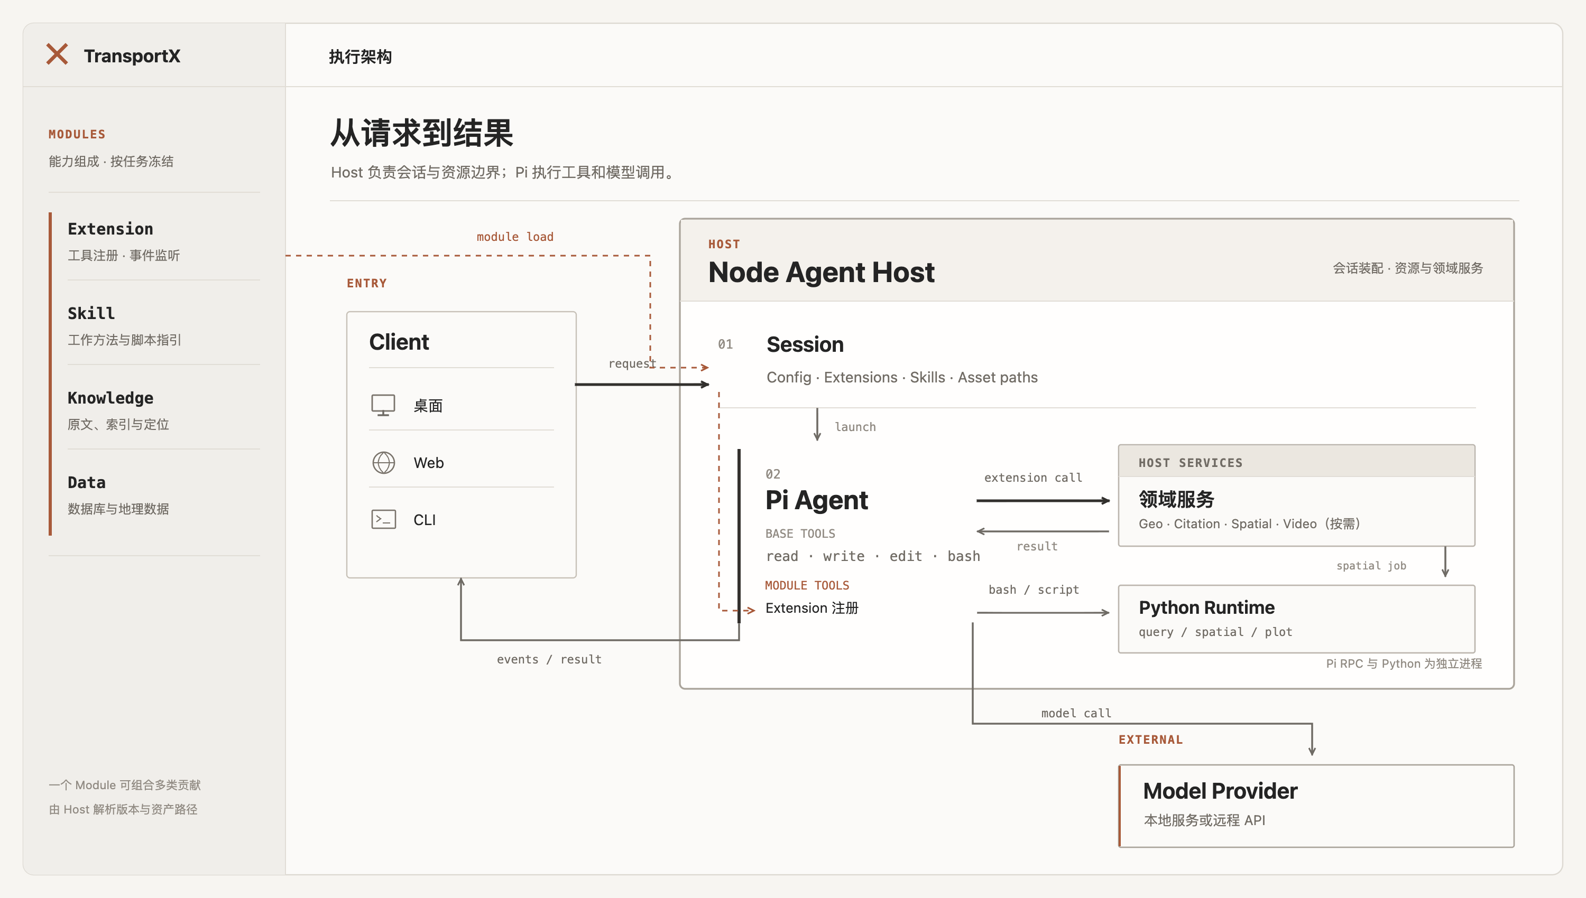Click the query / spatial / plot text
Viewport: 1586px width, 898px height.
[1215, 632]
